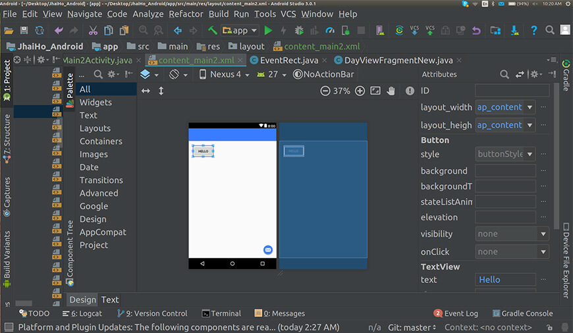Show warnings and errors icon in designer
Image resolution: width=573 pixels, height=333 pixels.
click(410, 91)
